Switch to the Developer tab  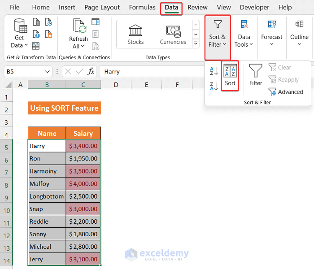(x=254, y=8)
